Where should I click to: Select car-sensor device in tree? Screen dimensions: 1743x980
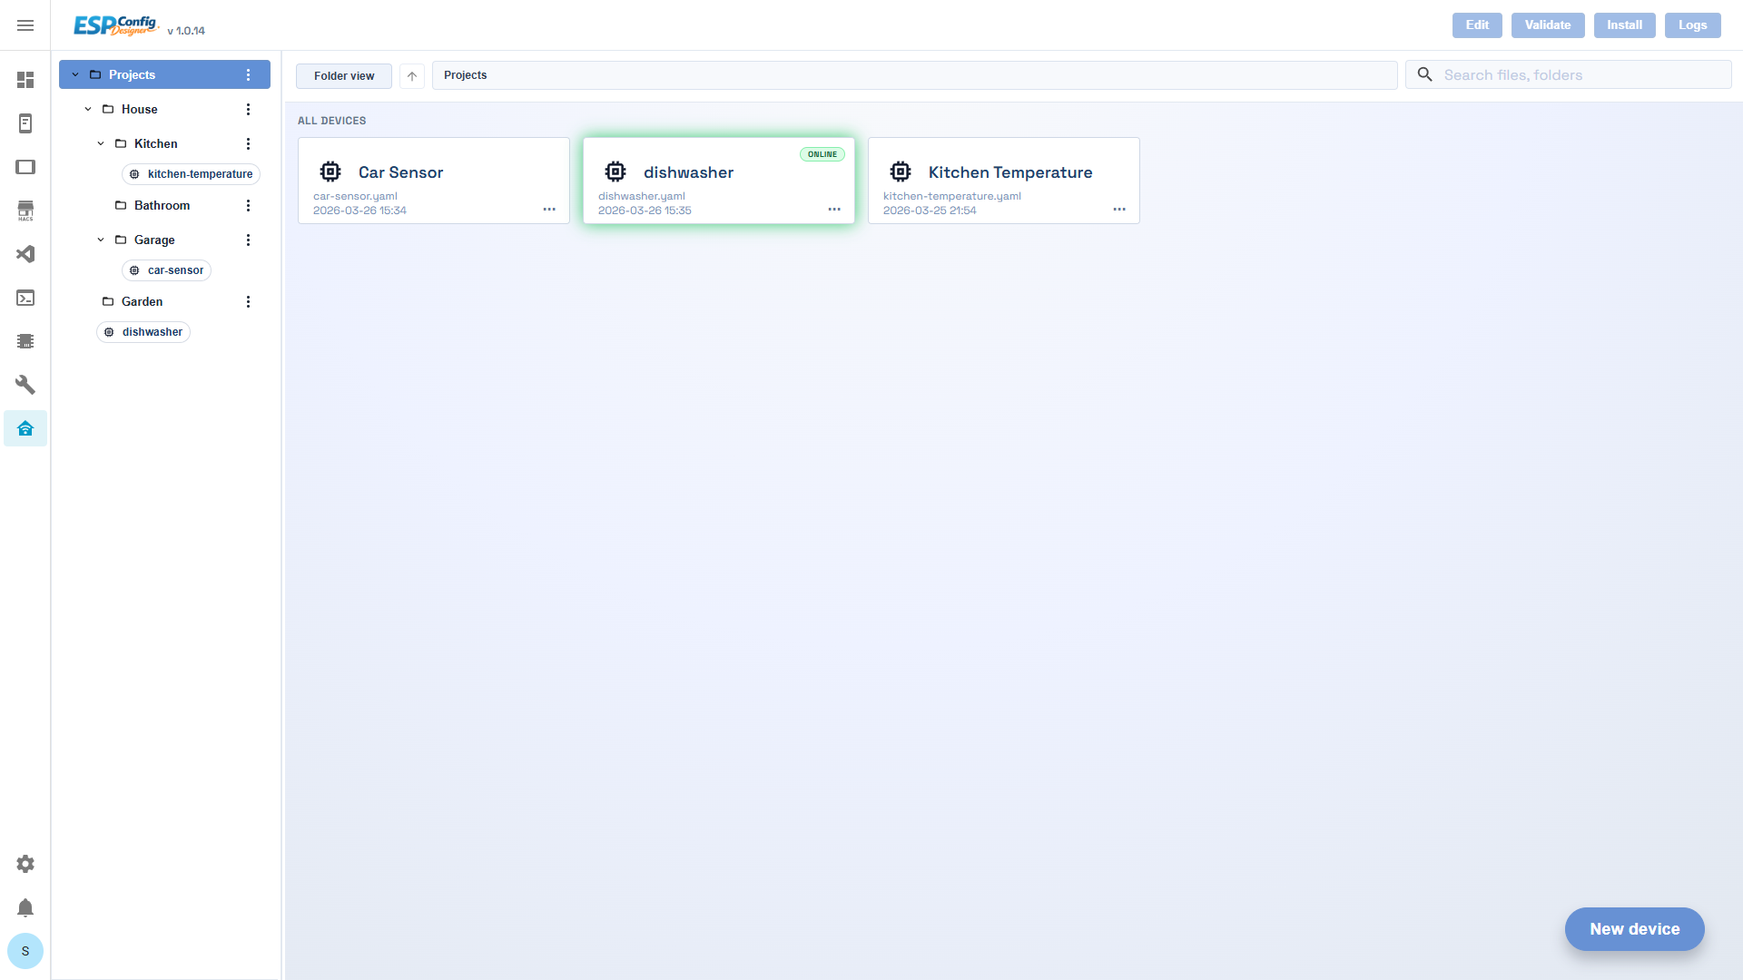click(166, 270)
